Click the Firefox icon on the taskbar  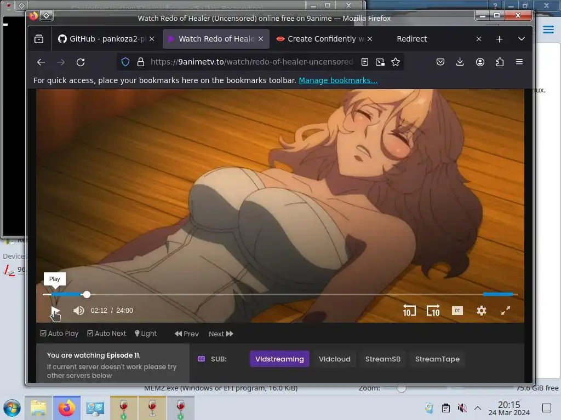[67, 408]
